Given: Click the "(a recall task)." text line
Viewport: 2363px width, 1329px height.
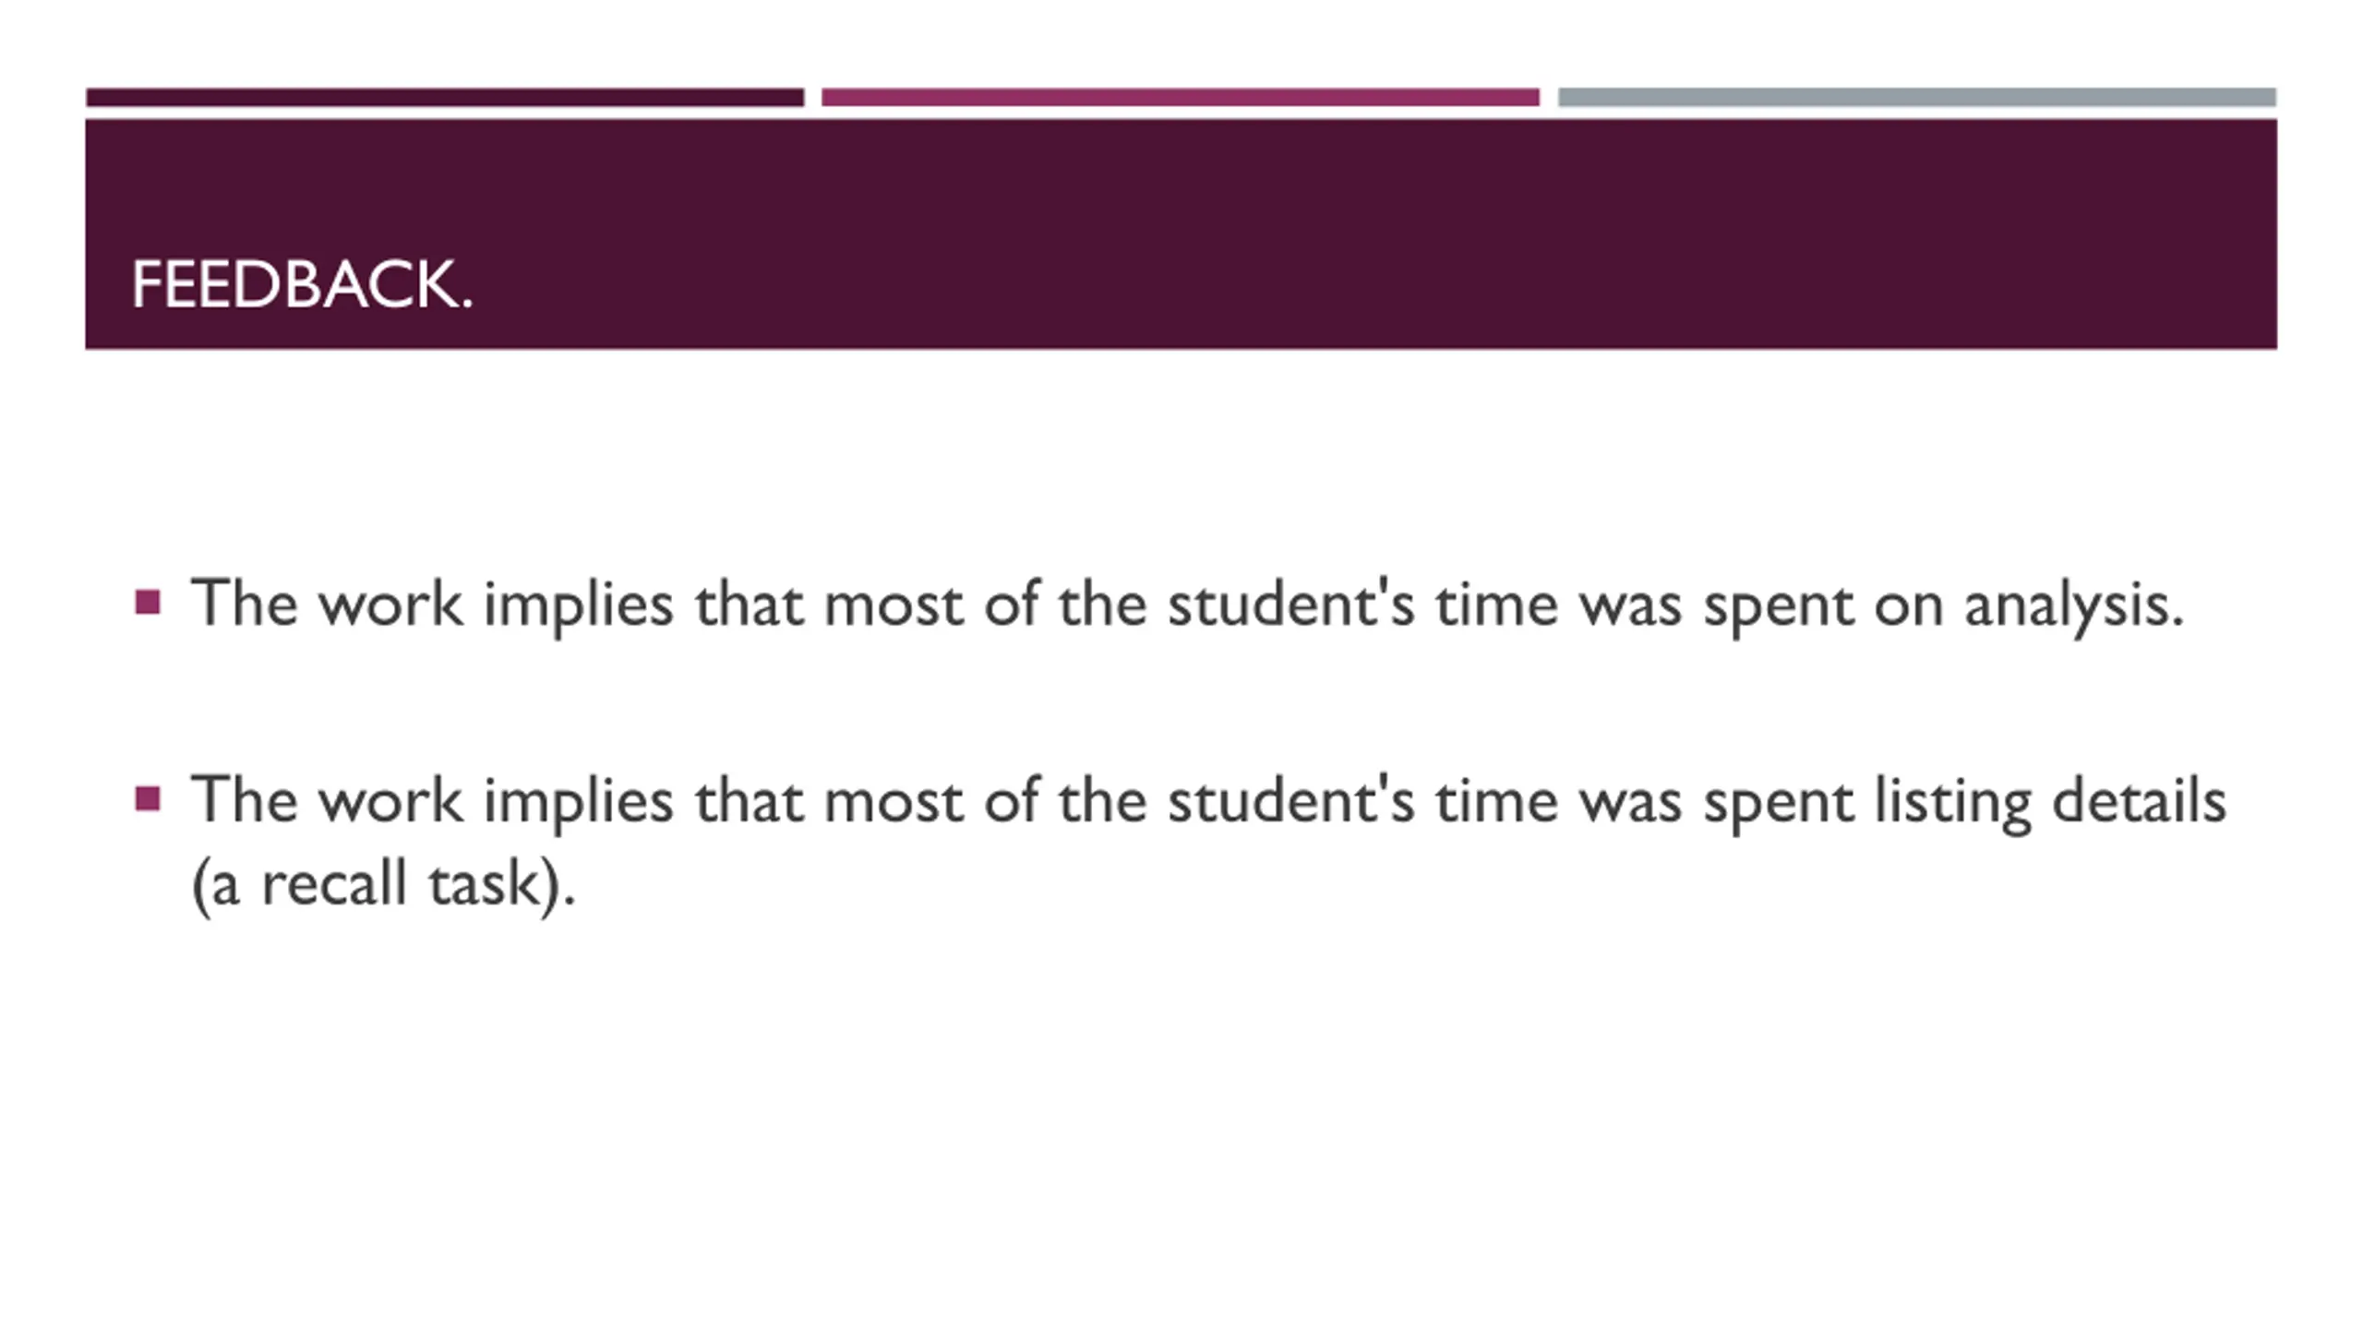Looking at the screenshot, I should coord(383,884).
